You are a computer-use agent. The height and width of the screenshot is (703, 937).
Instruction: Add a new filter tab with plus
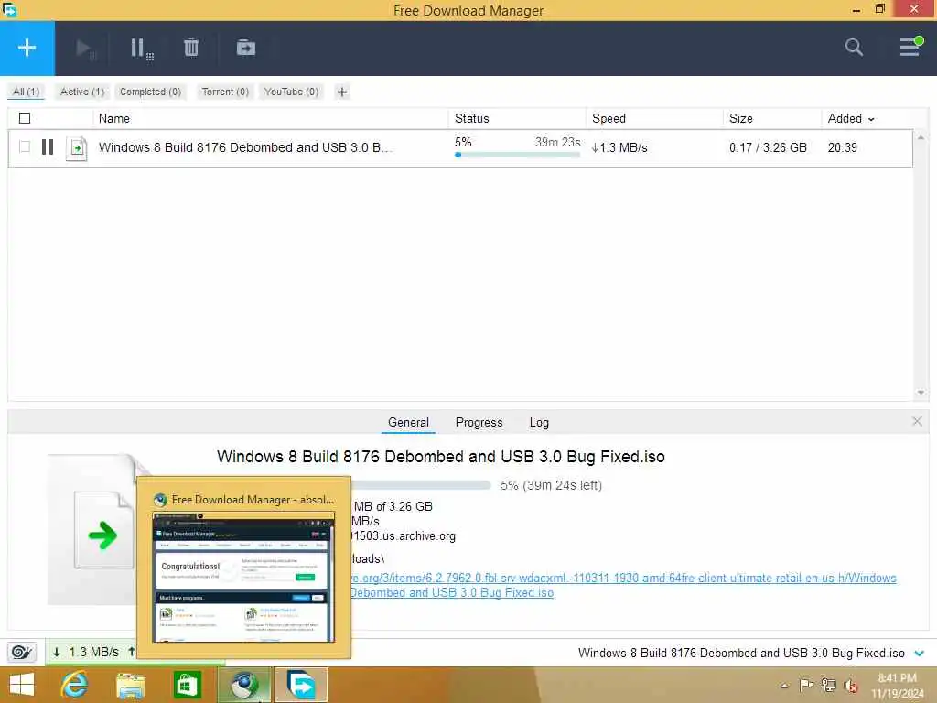coord(342,92)
